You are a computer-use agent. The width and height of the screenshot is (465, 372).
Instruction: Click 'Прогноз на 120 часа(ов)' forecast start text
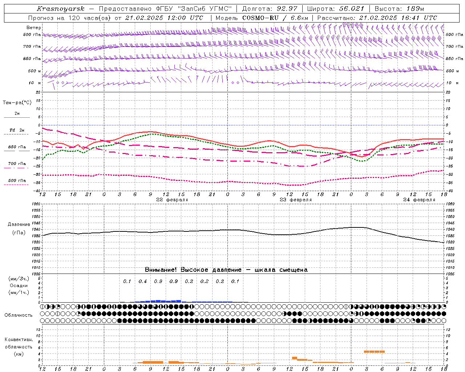pyautogui.click(x=70, y=18)
